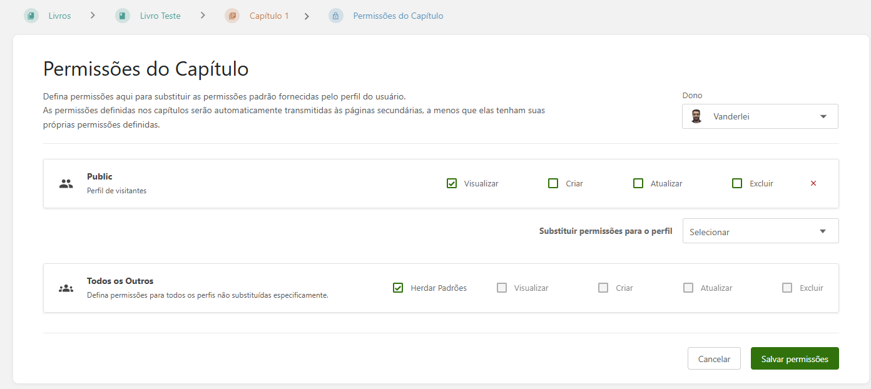Click the Livro Teste book breadcrumb icon
The height and width of the screenshot is (389, 871).
coord(123,16)
